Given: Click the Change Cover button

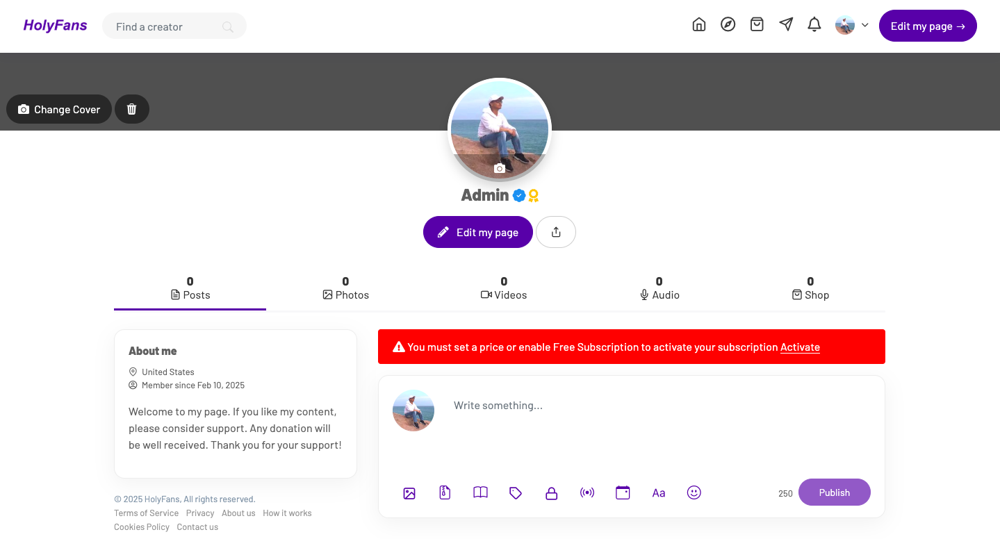Looking at the screenshot, I should pyautogui.click(x=59, y=109).
